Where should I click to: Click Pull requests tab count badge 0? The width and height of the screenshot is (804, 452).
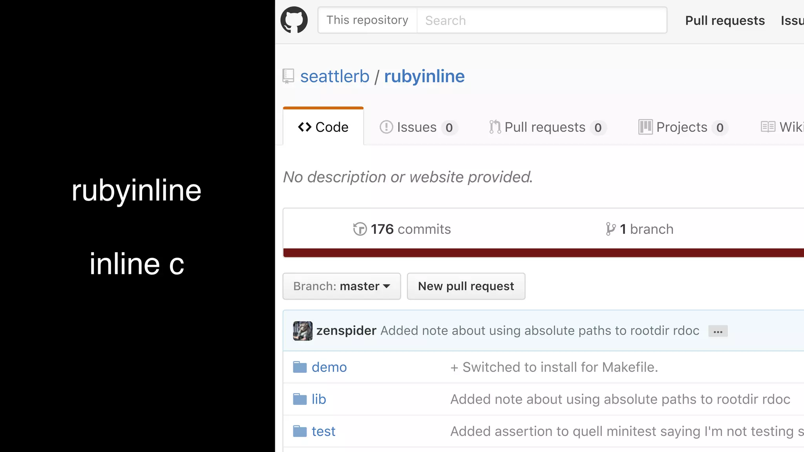coord(598,128)
